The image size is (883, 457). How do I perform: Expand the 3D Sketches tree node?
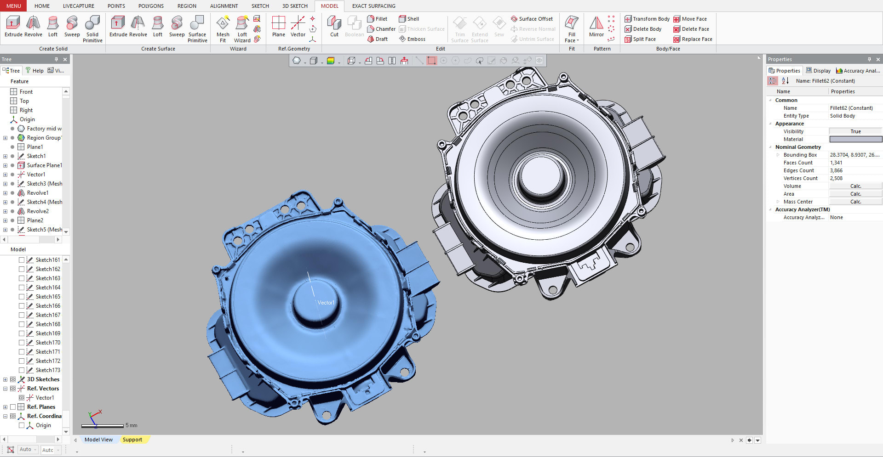(x=5, y=379)
